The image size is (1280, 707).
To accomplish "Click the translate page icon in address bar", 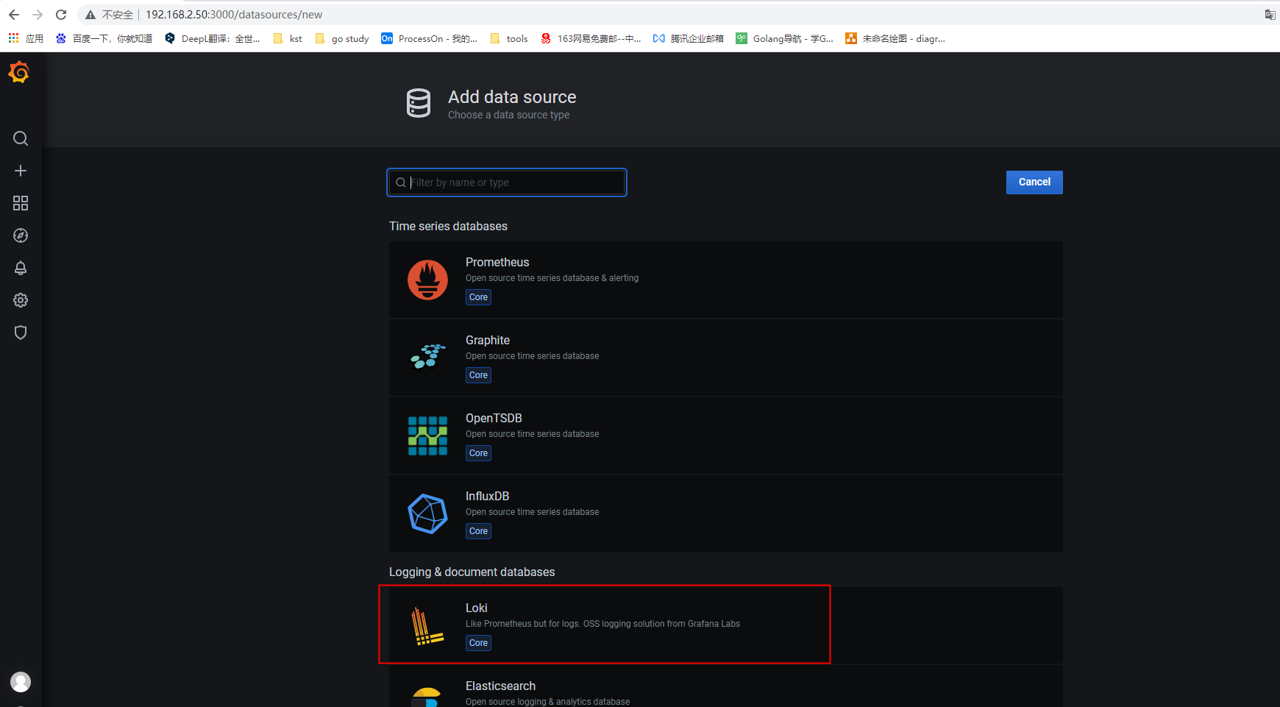I will [1270, 15].
